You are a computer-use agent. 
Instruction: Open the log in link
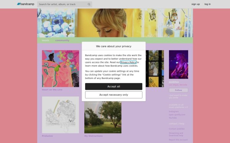pos(207,4)
